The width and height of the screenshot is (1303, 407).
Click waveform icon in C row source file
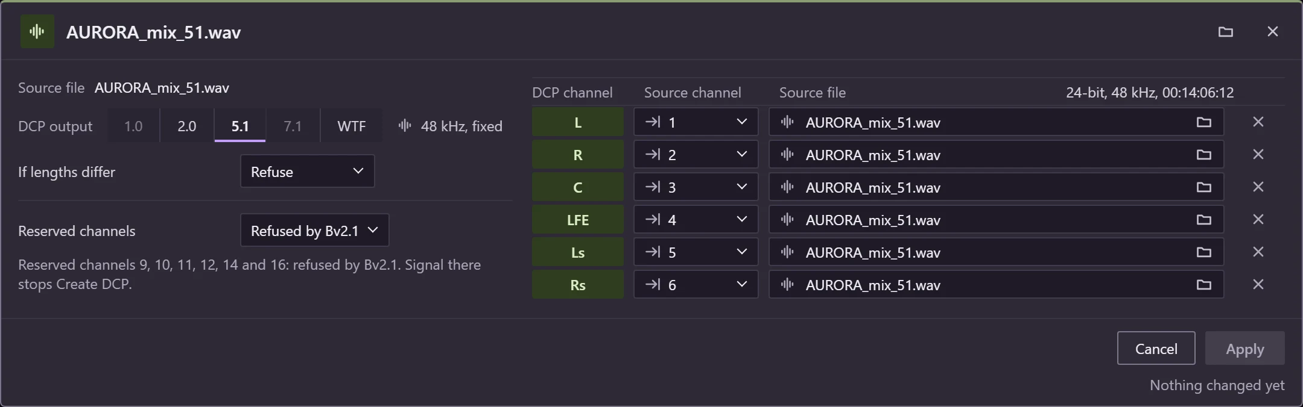click(787, 187)
